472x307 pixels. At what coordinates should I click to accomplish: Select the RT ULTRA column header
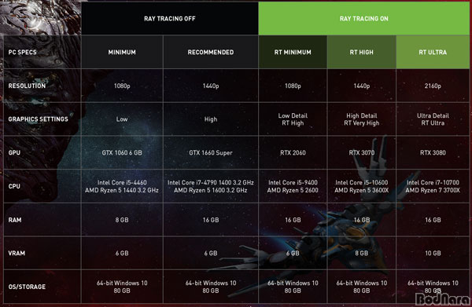(433, 52)
